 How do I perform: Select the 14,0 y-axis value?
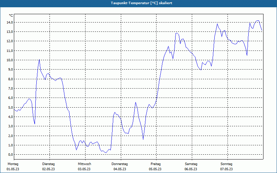tap(10, 22)
